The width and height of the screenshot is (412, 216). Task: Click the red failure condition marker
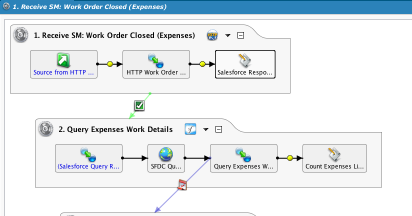coord(183,185)
